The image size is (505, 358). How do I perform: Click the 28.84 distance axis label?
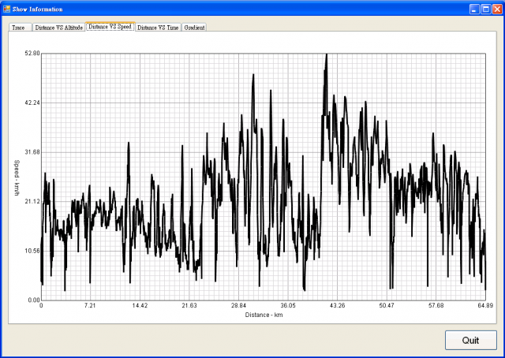(238, 305)
